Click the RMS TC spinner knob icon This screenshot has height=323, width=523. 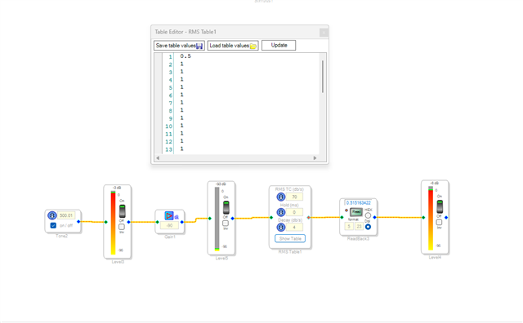(x=281, y=197)
